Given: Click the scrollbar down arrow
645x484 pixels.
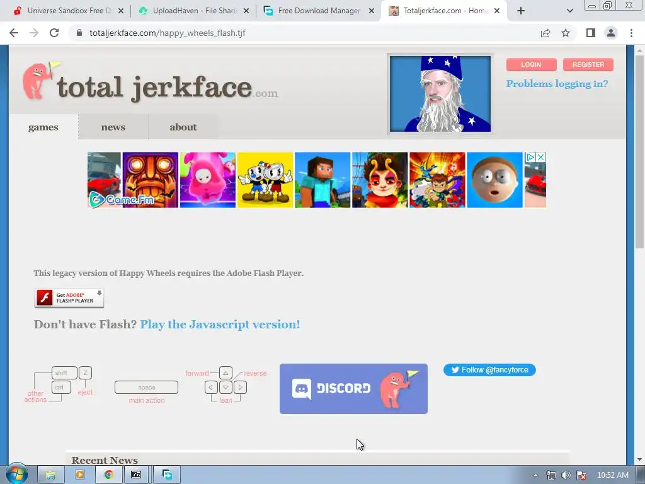Looking at the screenshot, I should (x=639, y=459).
